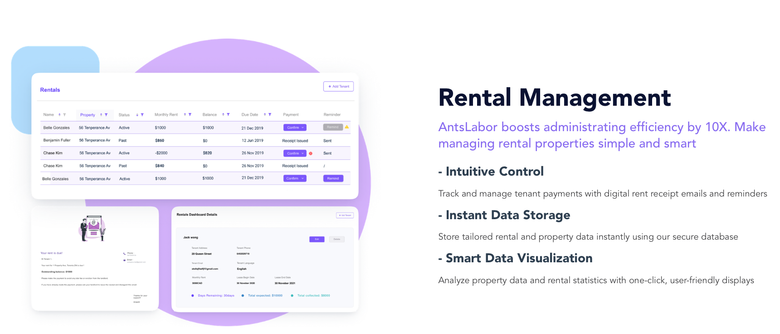
Task: Click 'Sent' in Benjamin Fuller's row
Action: pos(327,141)
